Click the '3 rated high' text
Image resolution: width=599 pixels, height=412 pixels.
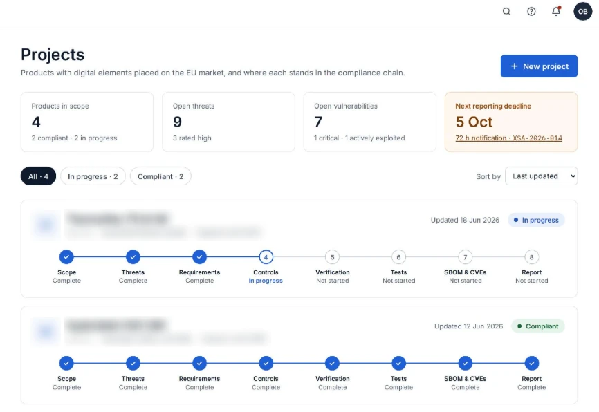pyautogui.click(x=192, y=138)
